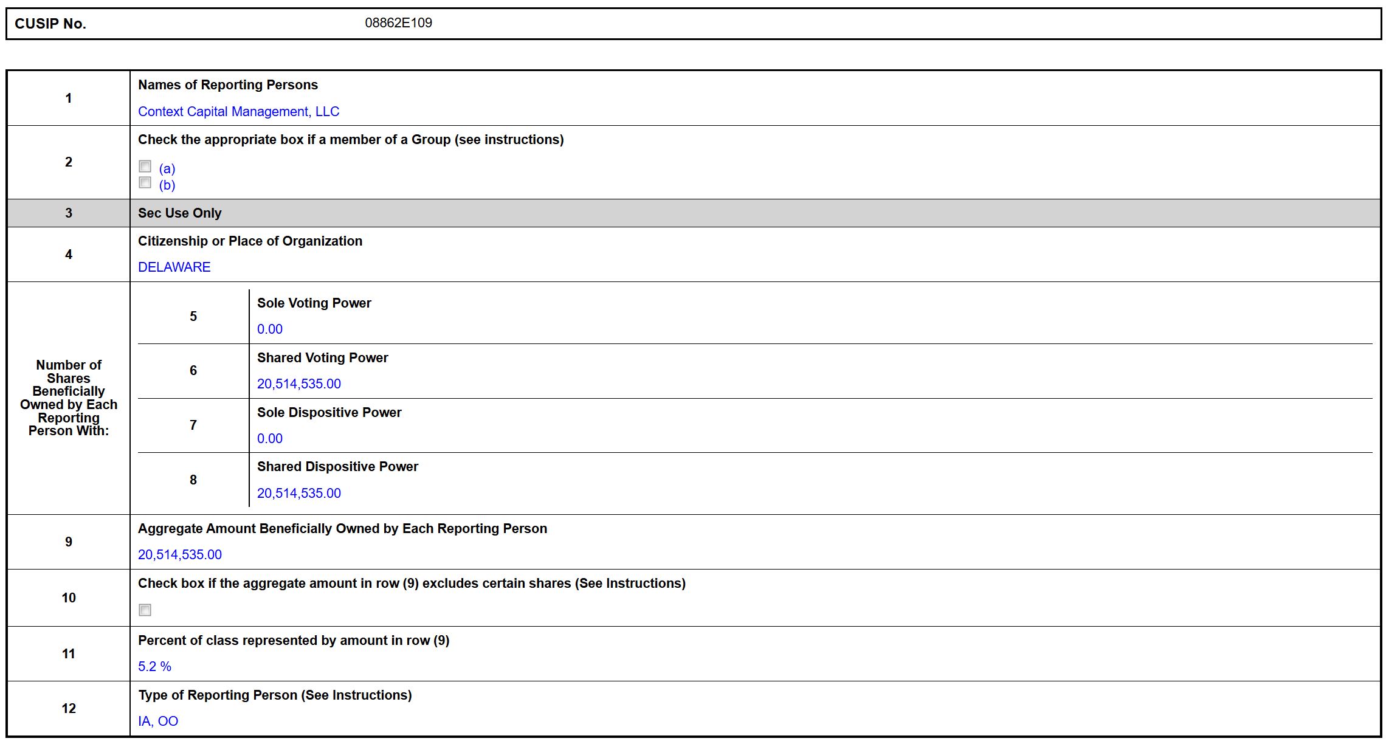1386x744 pixels.
Task: Check the group member (a) checkbox
Action: point(145,166)
